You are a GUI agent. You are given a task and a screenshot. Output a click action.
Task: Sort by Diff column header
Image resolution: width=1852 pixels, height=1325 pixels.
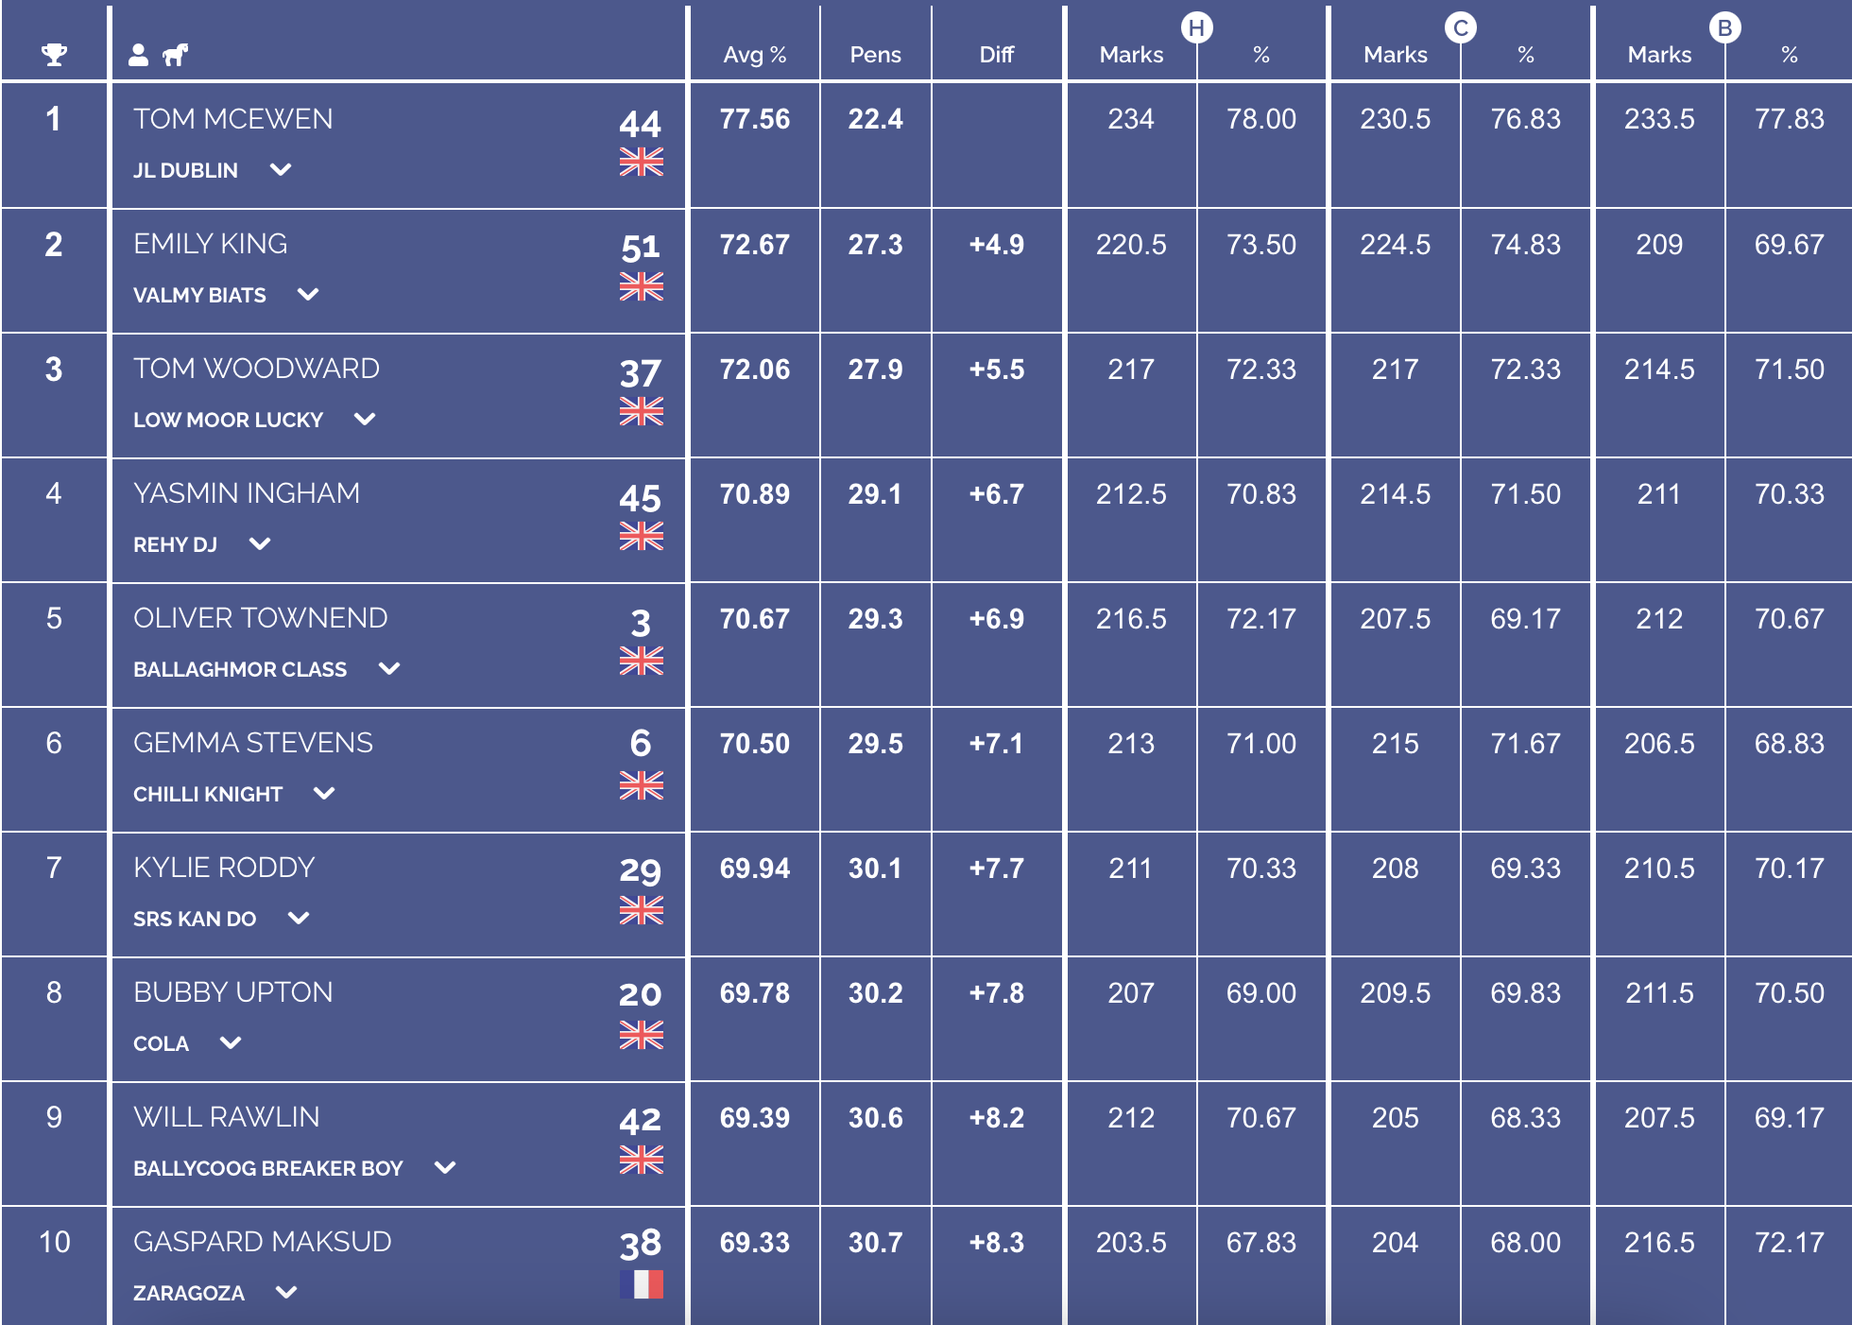pos(997,55)
